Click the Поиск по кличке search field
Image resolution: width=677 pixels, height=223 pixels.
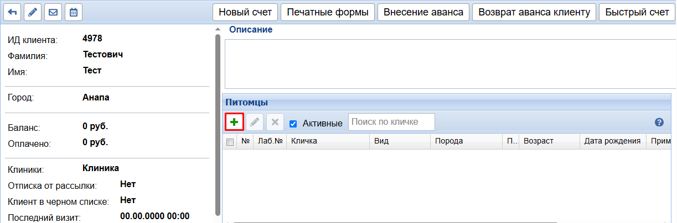pos(391,122)
